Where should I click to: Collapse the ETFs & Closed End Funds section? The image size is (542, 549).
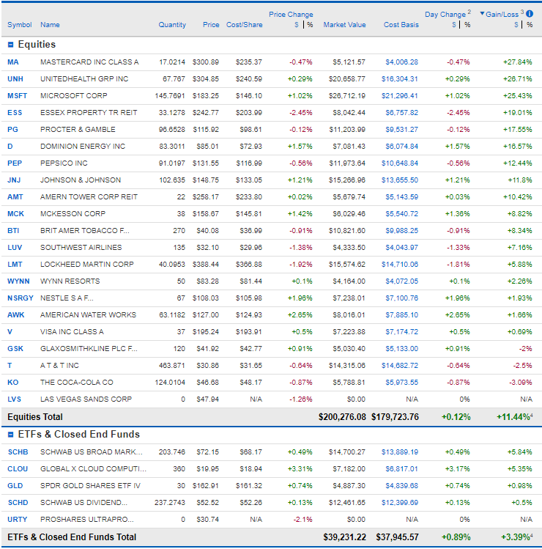point(10,435)
